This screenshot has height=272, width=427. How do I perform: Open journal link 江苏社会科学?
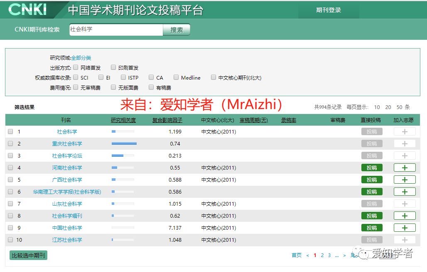coord(67,240)
